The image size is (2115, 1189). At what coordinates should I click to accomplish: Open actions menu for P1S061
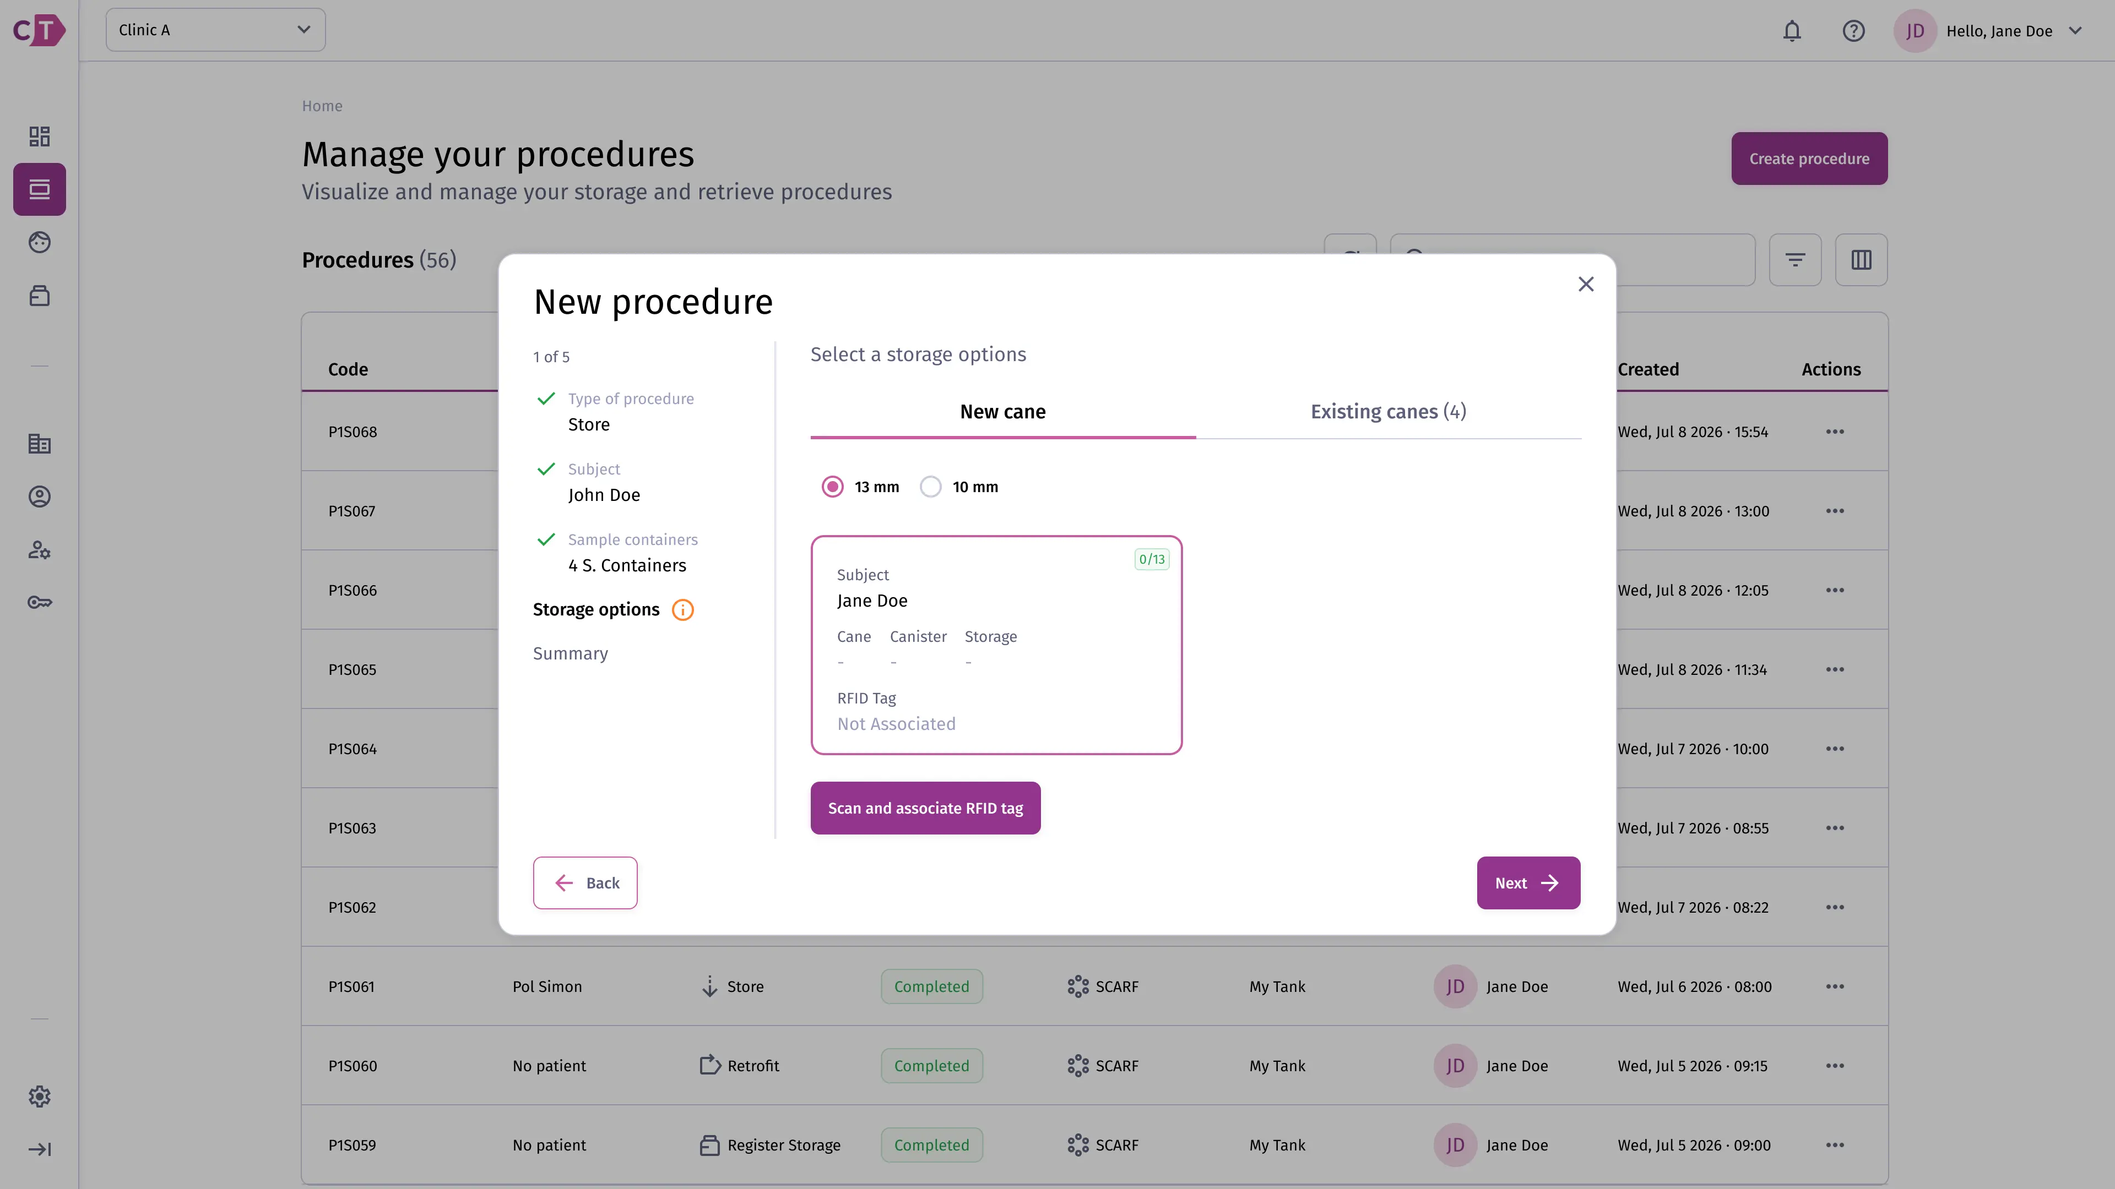coord(1835,986)
